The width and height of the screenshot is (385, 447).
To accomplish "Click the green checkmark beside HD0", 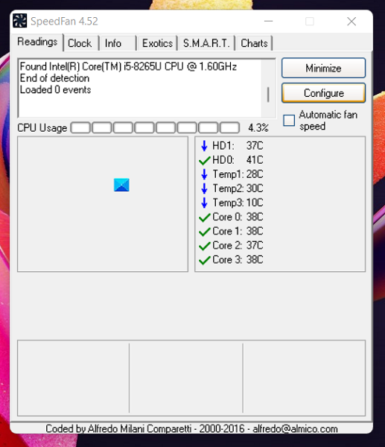I will tap(204, 160).
